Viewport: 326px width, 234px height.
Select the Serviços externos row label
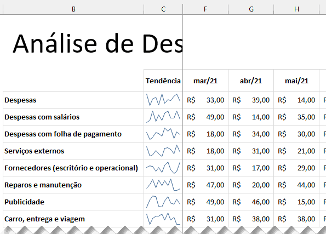73,151
